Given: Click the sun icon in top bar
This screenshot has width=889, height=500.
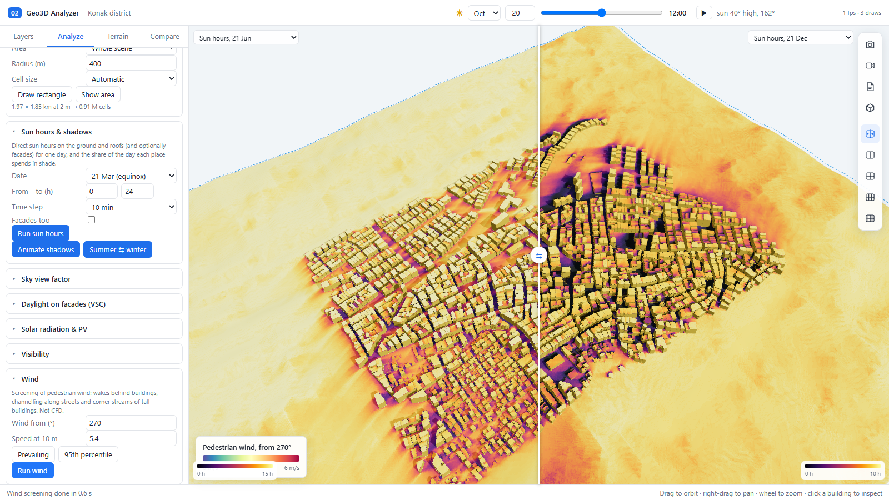Looking at the screenshot, I should (460, 13).
